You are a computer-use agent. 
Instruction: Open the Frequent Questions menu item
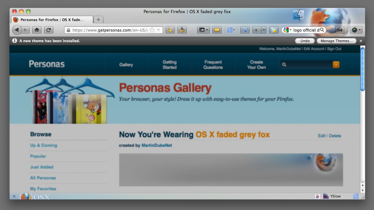213,65
